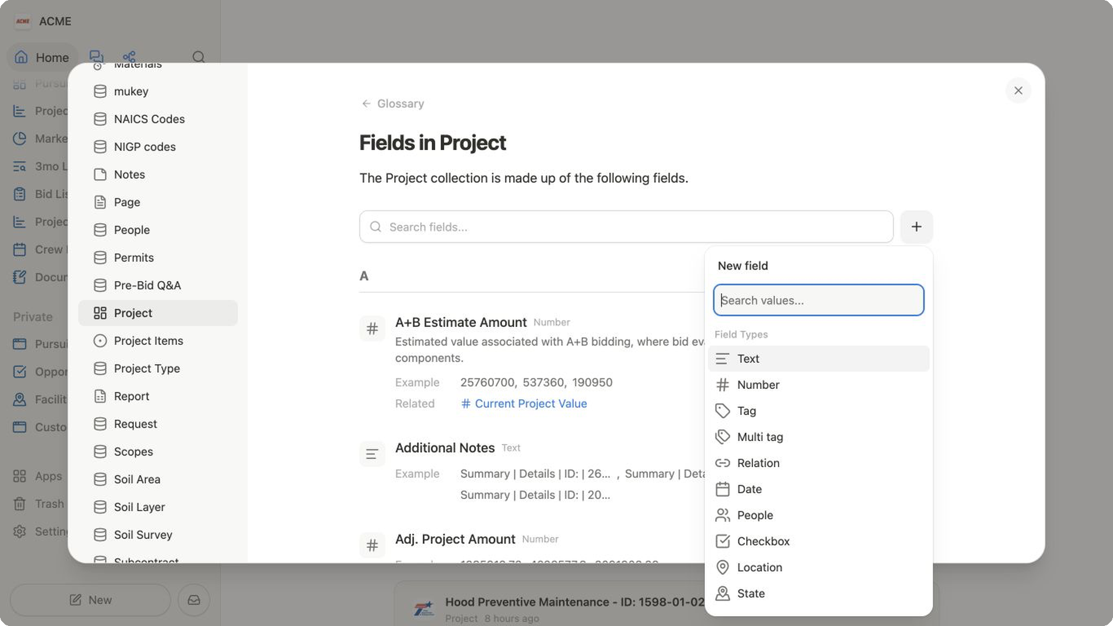Open the Scopes collection
Screen dimensions: 1113x626
(x=158, y=452)
